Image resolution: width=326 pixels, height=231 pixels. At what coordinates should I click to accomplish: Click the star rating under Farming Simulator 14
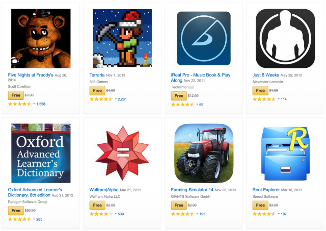click(x=182, y=214)
